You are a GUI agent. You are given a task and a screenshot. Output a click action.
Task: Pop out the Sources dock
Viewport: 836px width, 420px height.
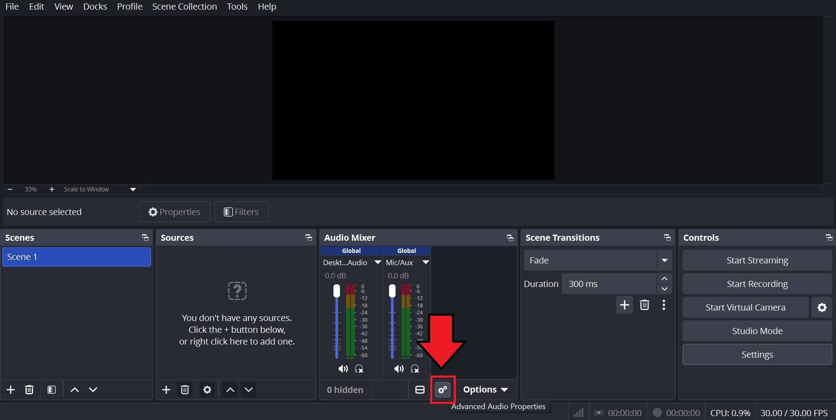(309, 238)
